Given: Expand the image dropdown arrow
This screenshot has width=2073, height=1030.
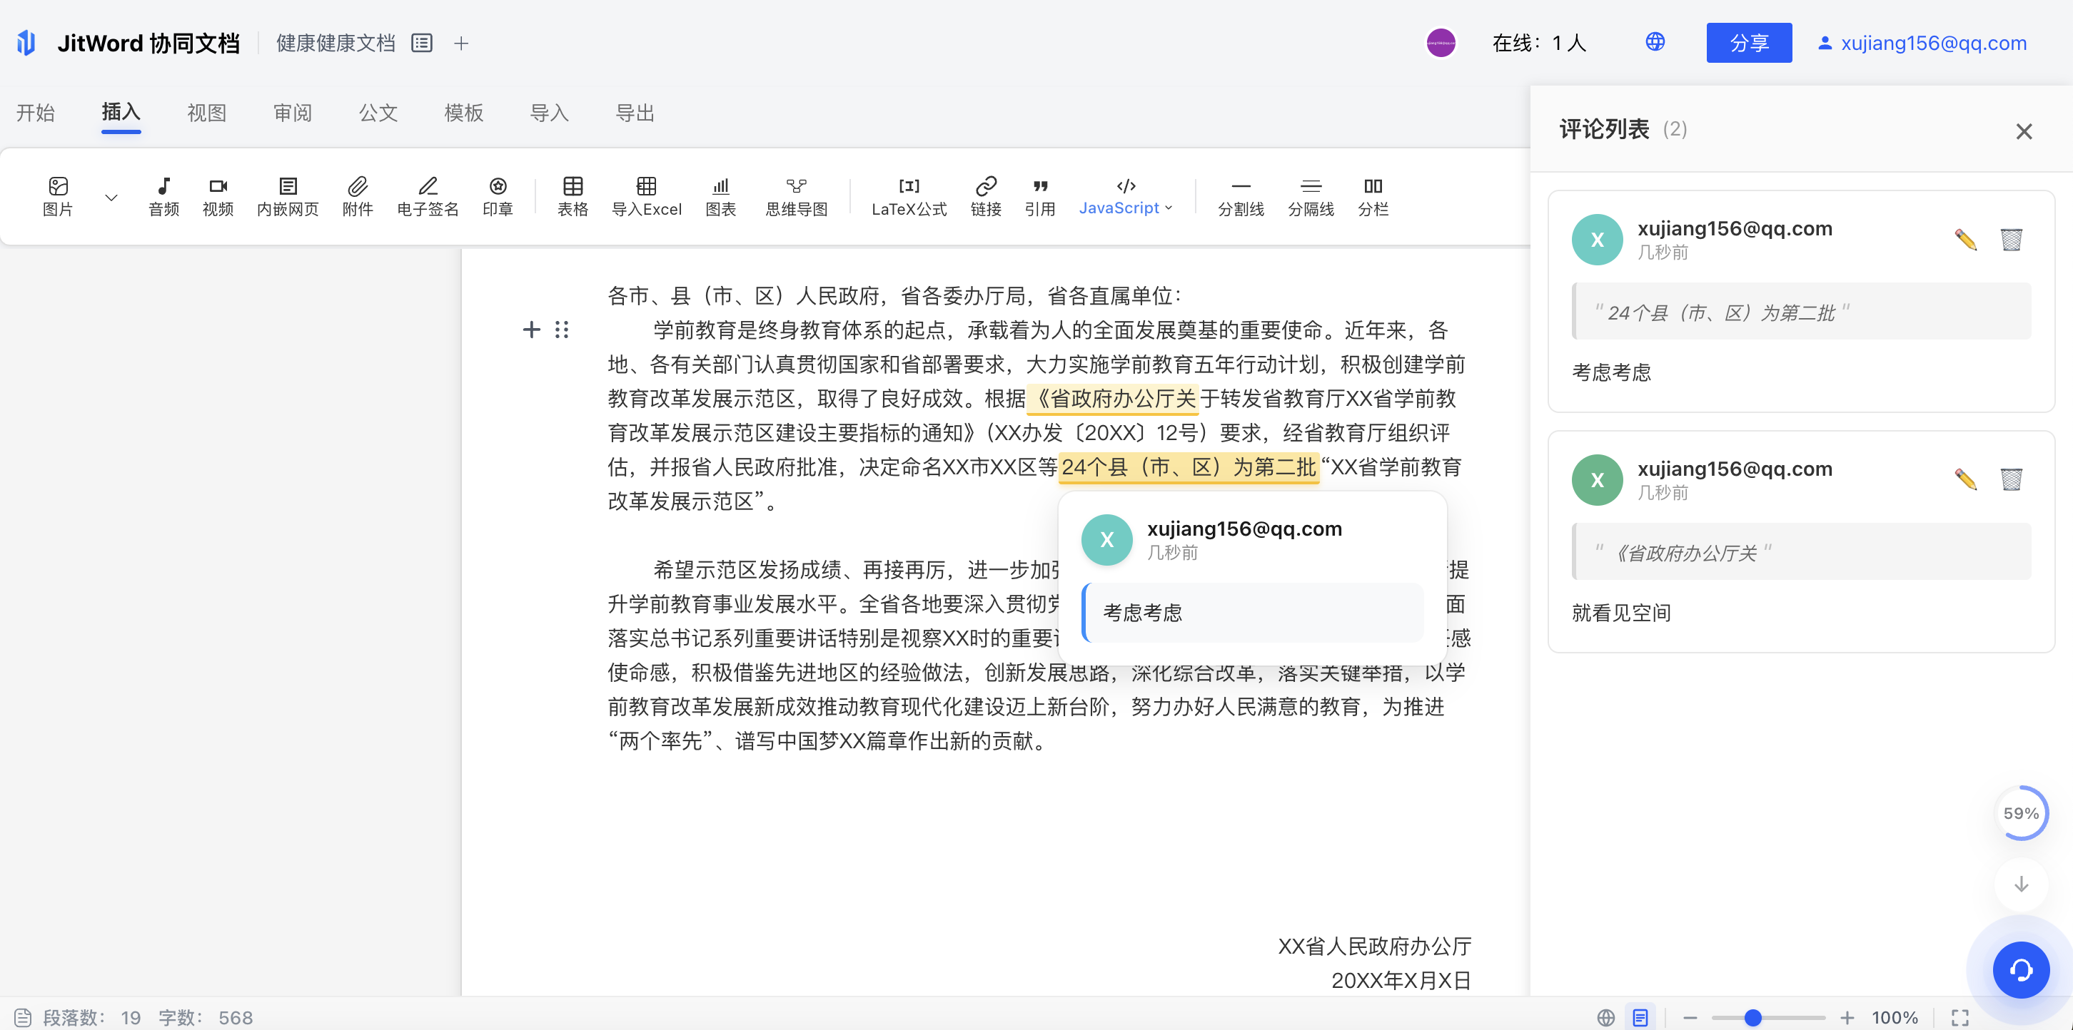Looking at the screenshot, I should [x=111, y=197].
